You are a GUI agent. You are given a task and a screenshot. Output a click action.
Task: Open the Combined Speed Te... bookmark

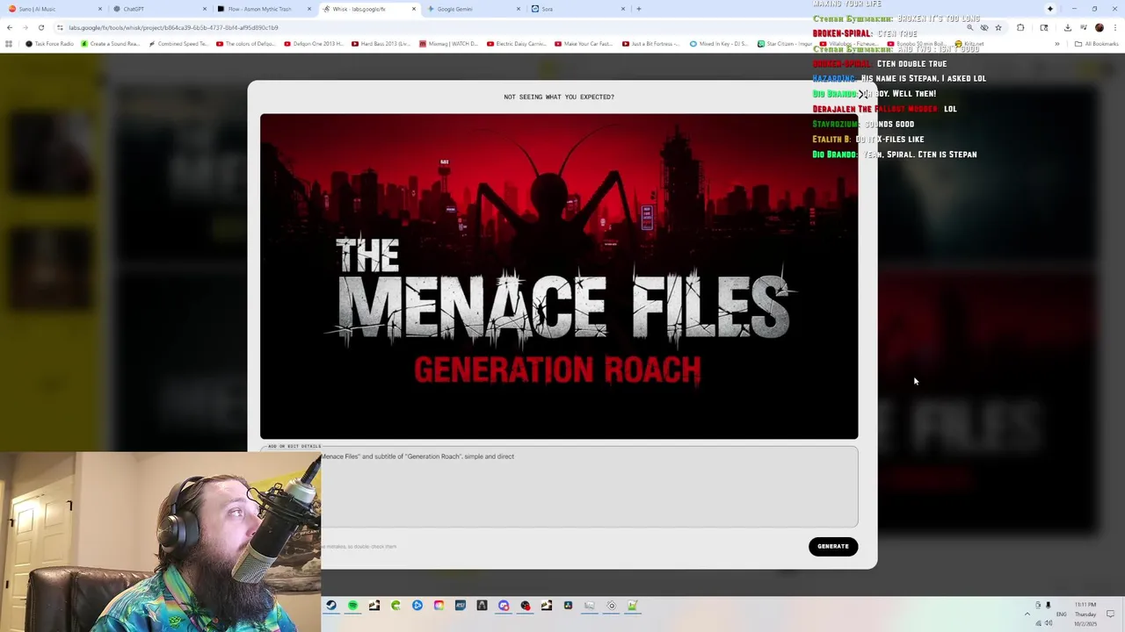[x=178, y=44]
